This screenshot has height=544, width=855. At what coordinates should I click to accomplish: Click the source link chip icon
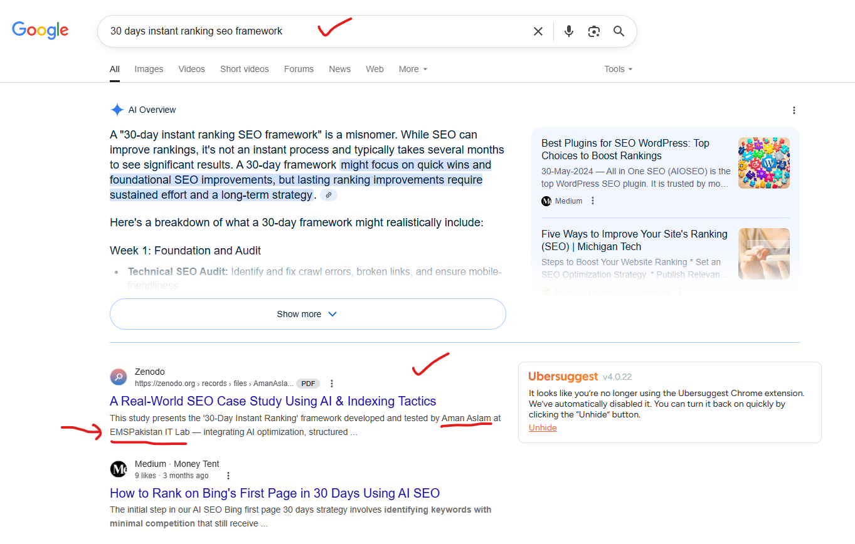[329, 195]
